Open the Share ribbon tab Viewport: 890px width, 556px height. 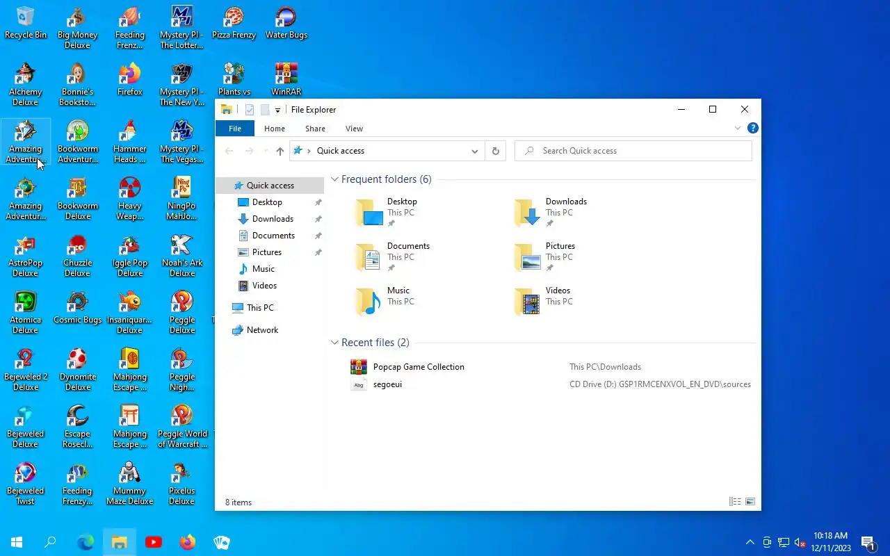click(315, 129)
